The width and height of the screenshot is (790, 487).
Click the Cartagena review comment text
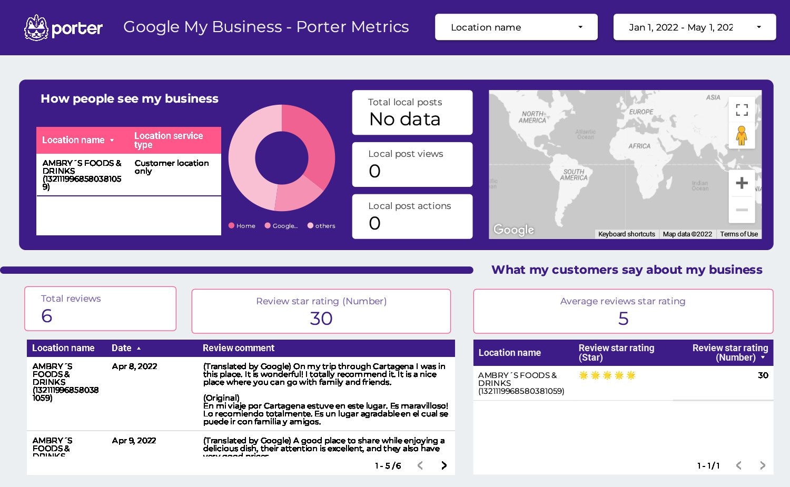[x=325, y=394]
